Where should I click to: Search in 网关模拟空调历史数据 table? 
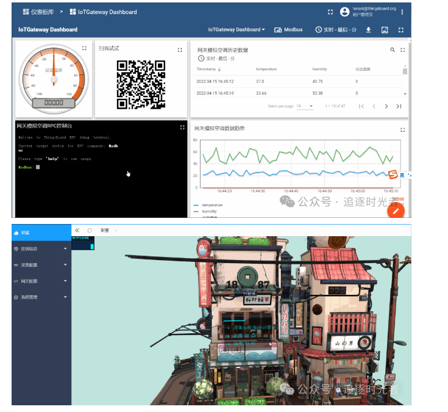393,50
